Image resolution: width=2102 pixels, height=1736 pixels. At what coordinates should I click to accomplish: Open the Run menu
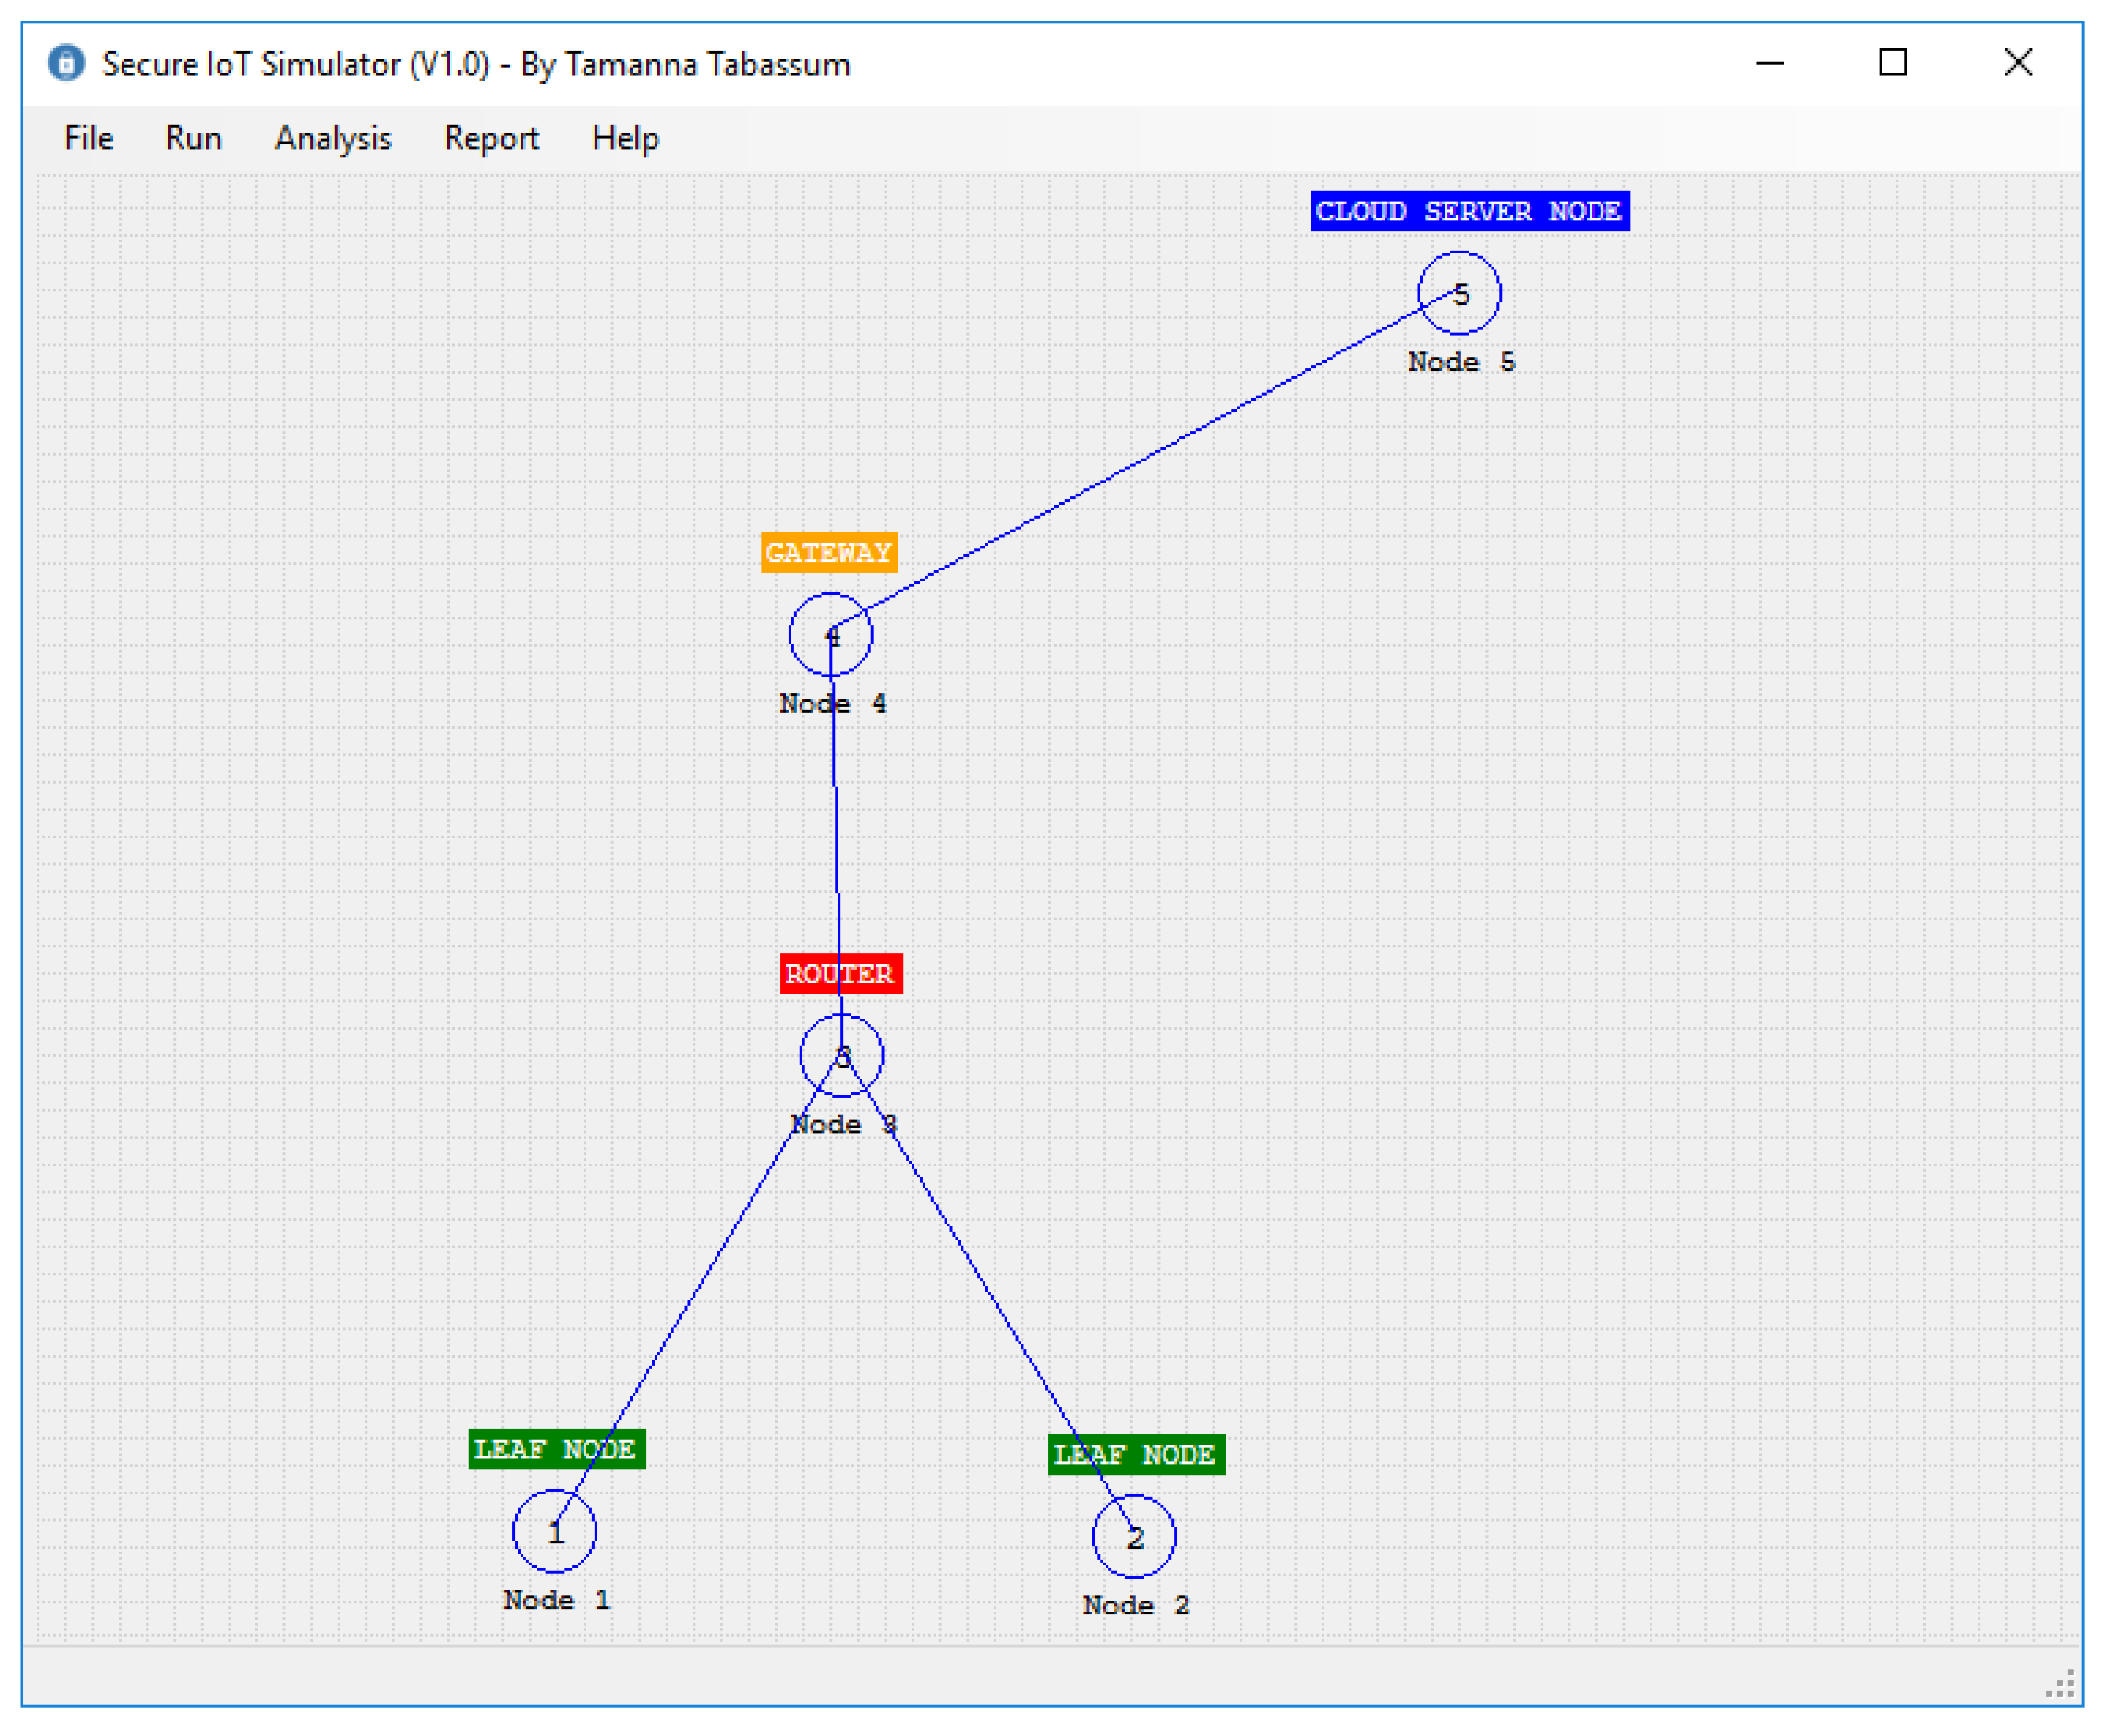click(x=193, y=138)
